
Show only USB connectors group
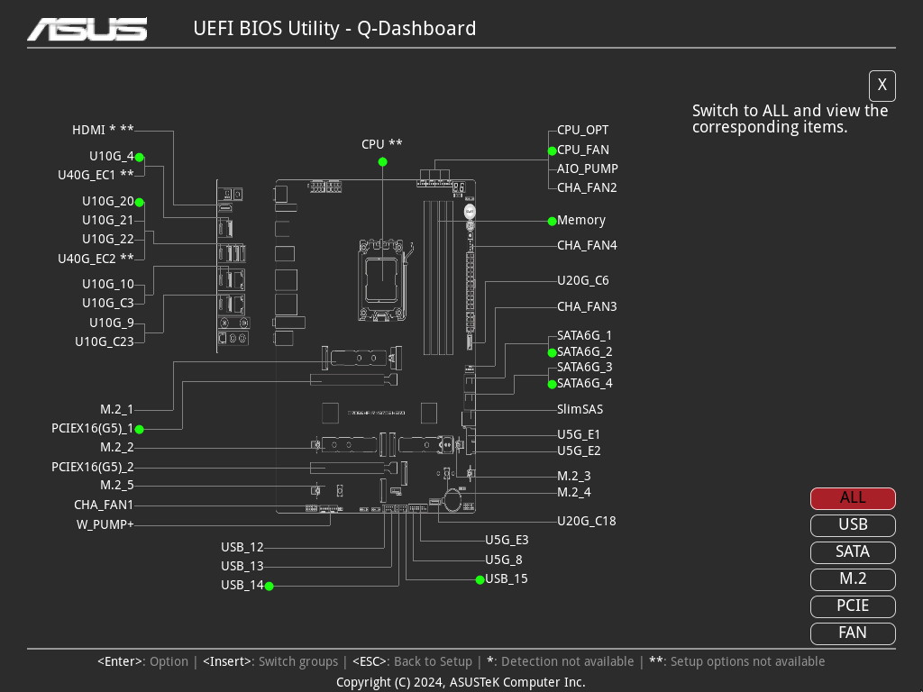click(x=853, y=525)
